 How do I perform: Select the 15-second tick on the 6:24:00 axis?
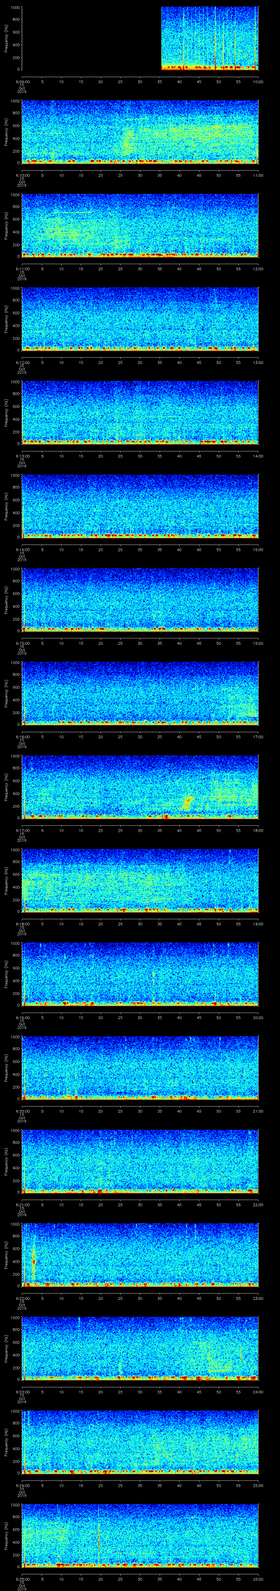click(81, 1485)
